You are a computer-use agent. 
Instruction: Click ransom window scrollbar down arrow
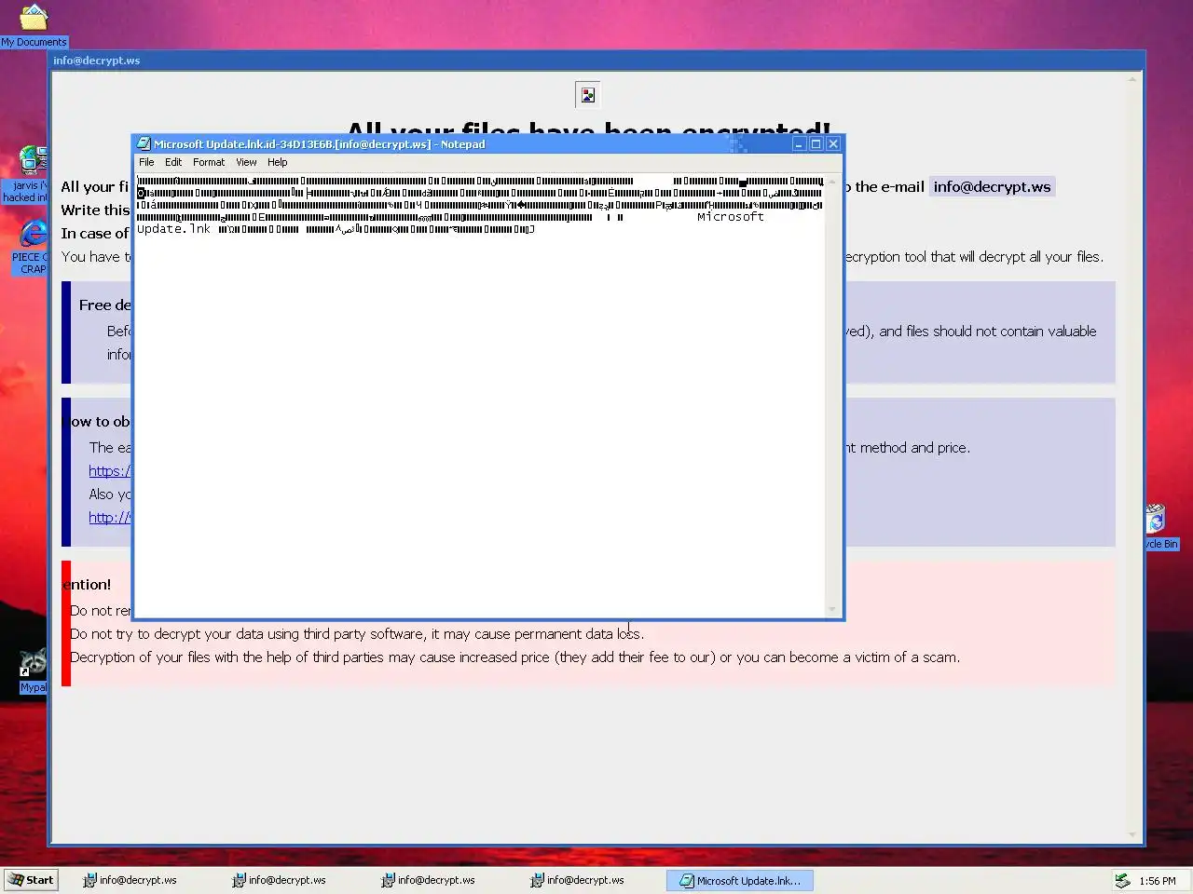click(x=1133, y=835)
